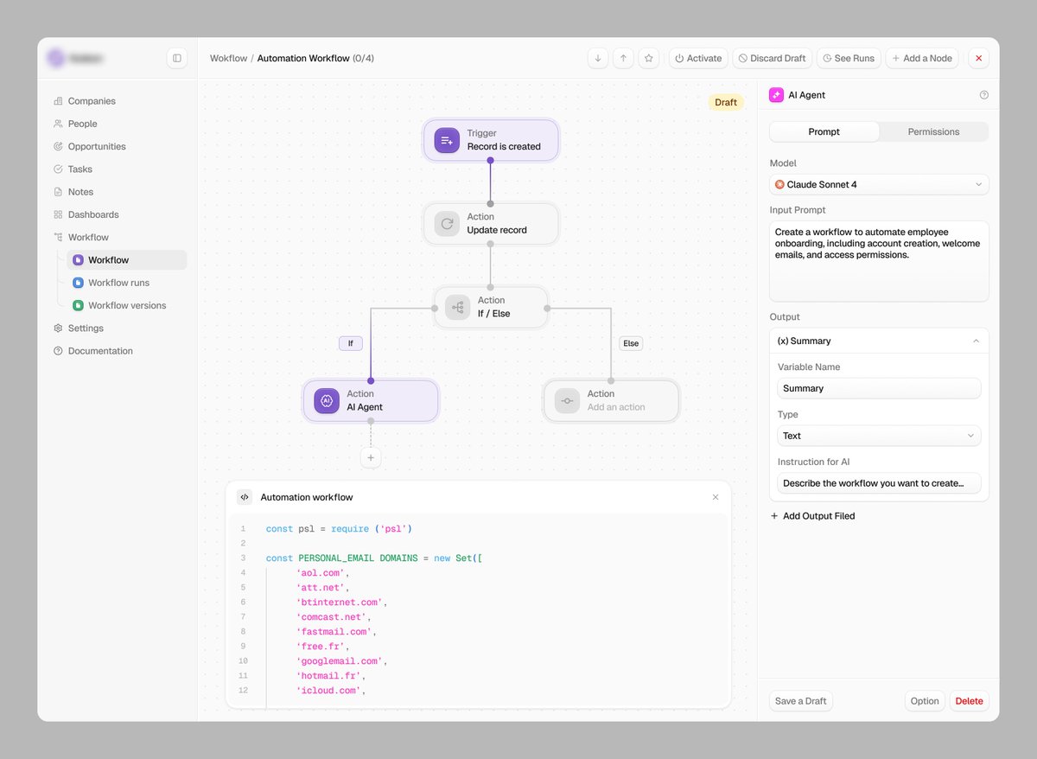Click the up arrow icon in header
Image resolution: width=1037 pixels, height=759 pixels.
[x=623, y=58]
